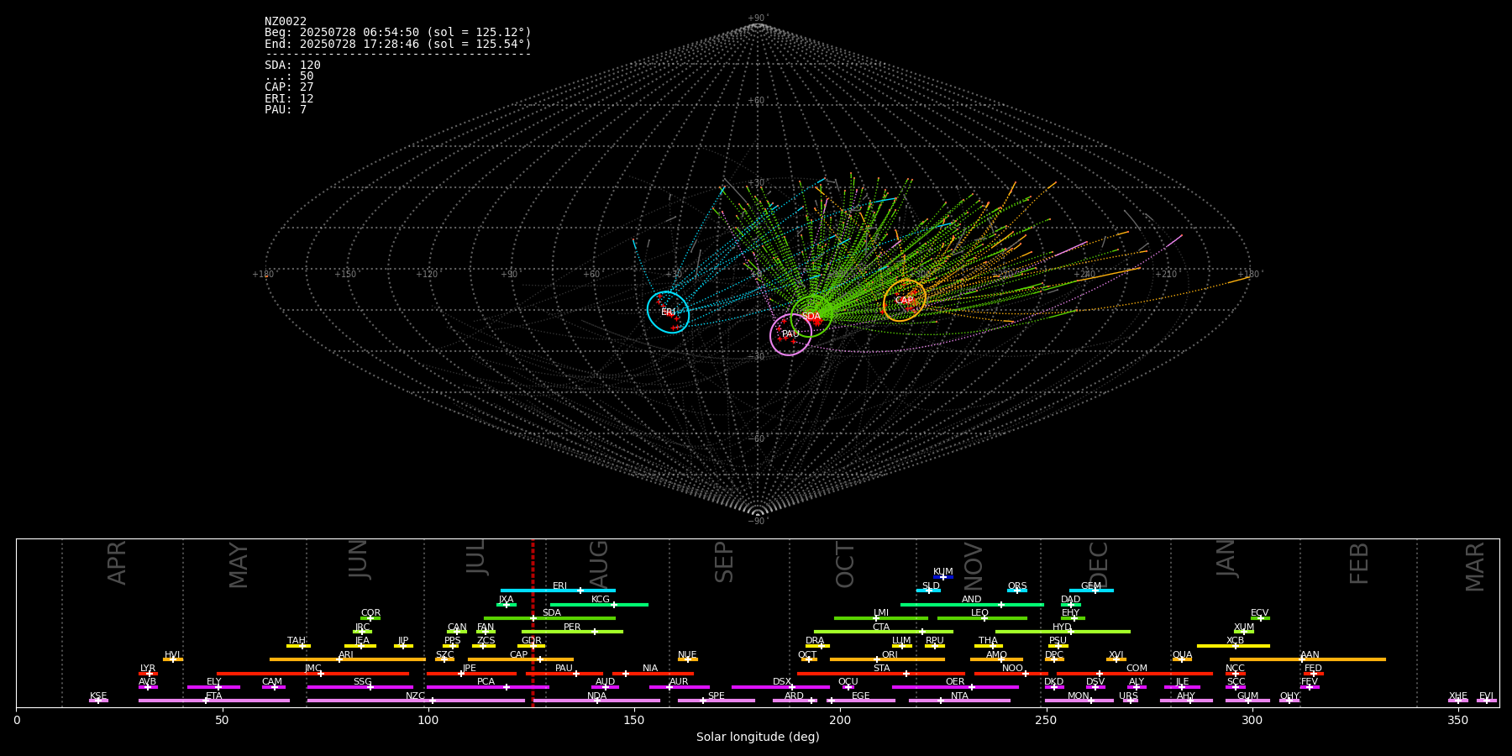Click the NZC shower bar in the timeline

[x=416, y=701]
